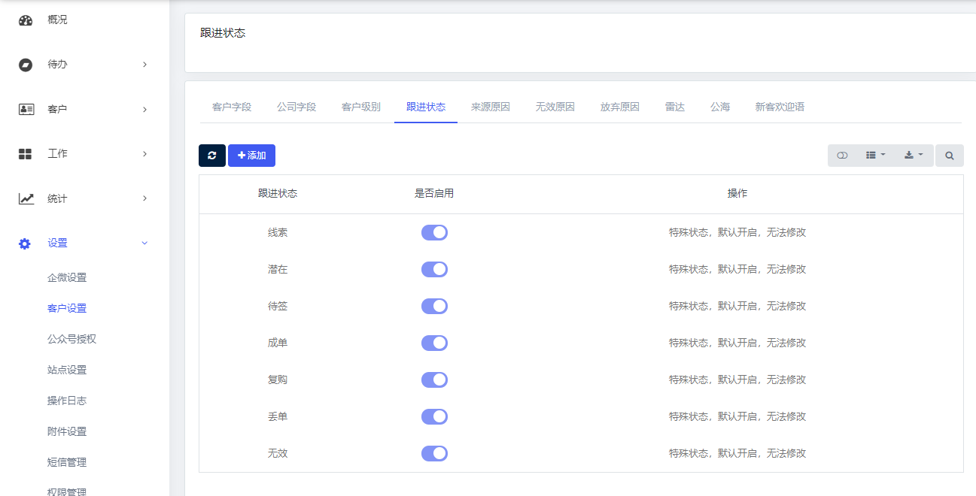Switch to the 公司字段 tab
The width and height of the screenshot is (976, 496).
click(296, 107)
